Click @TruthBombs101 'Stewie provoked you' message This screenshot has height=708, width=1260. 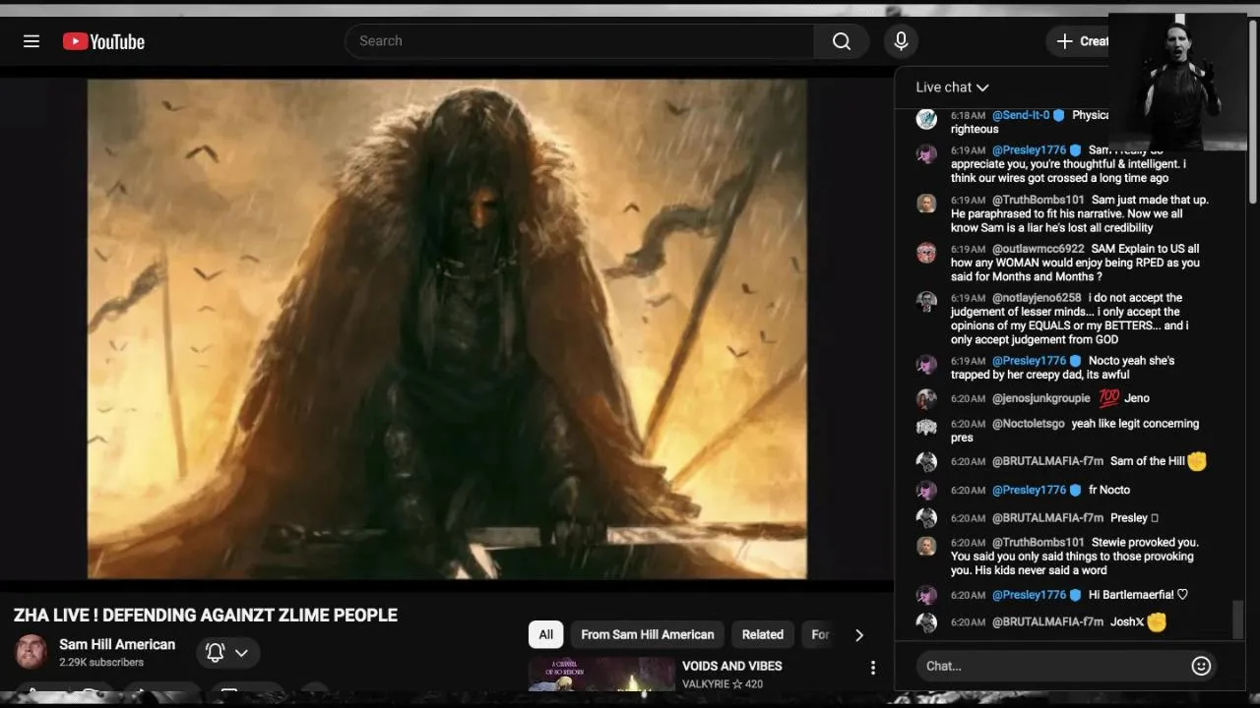(1075, 557)
